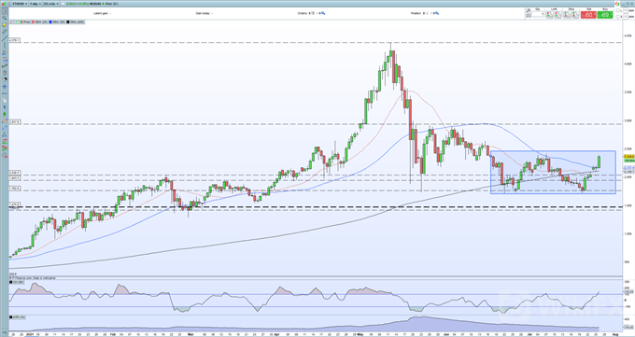Select the magnifying glass zoom tool

pyautogui.click(x=5, y=18)
